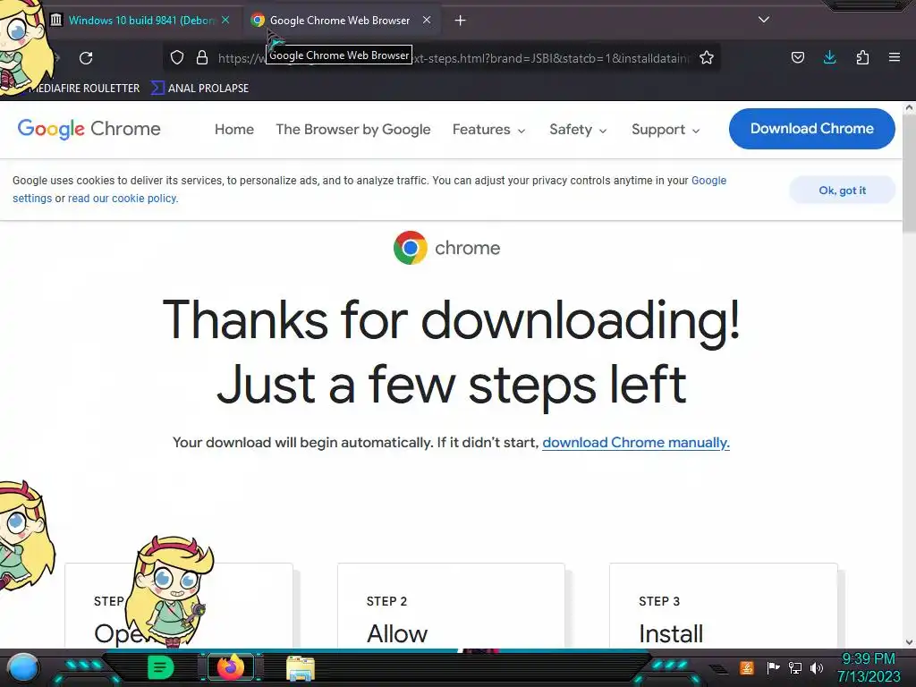Click the Download Chrome button
The image size is (916, 687).
tap(812, 129)
